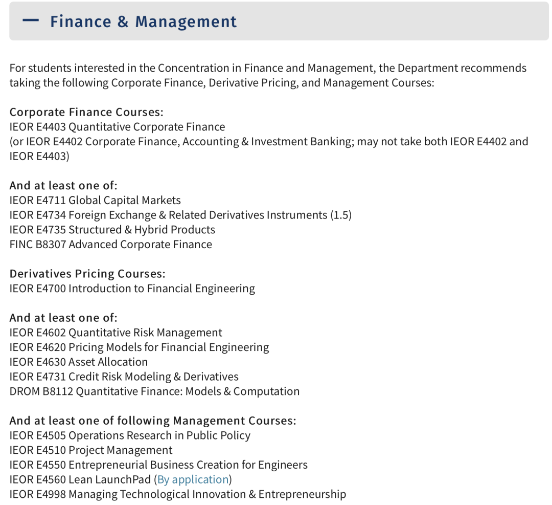Click the Corporate Finance Courses heading

point(86,112)
